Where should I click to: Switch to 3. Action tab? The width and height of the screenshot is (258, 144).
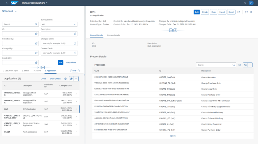coord(37,71)
